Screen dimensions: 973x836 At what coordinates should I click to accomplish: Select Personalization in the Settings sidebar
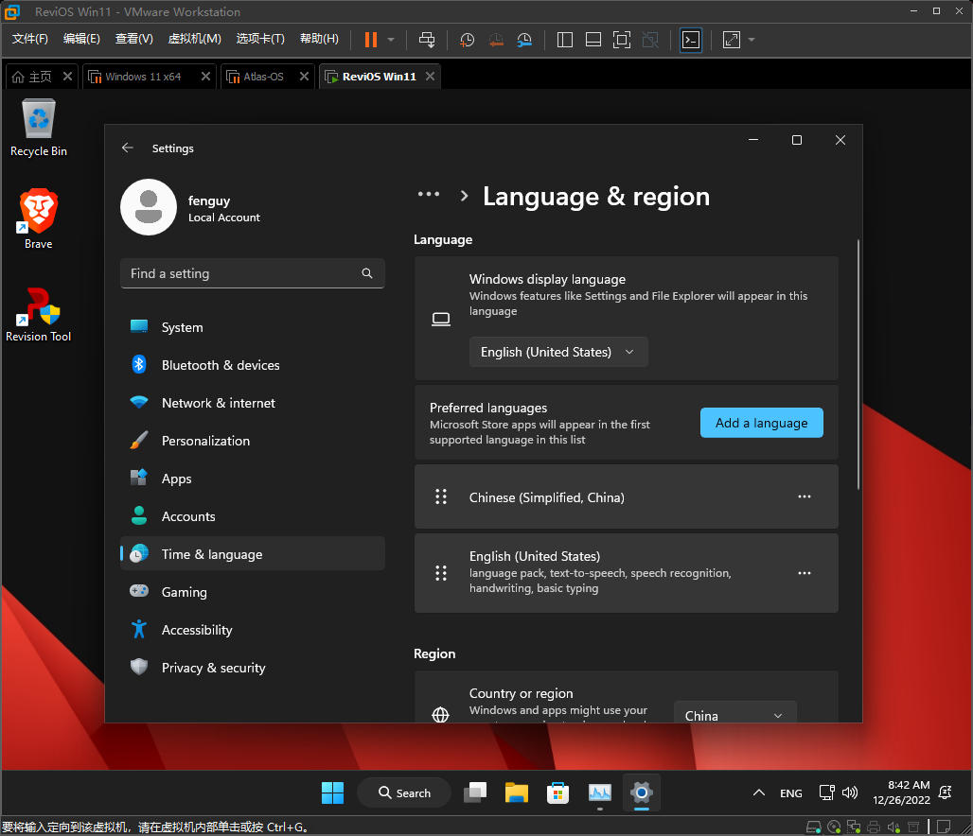205,441
